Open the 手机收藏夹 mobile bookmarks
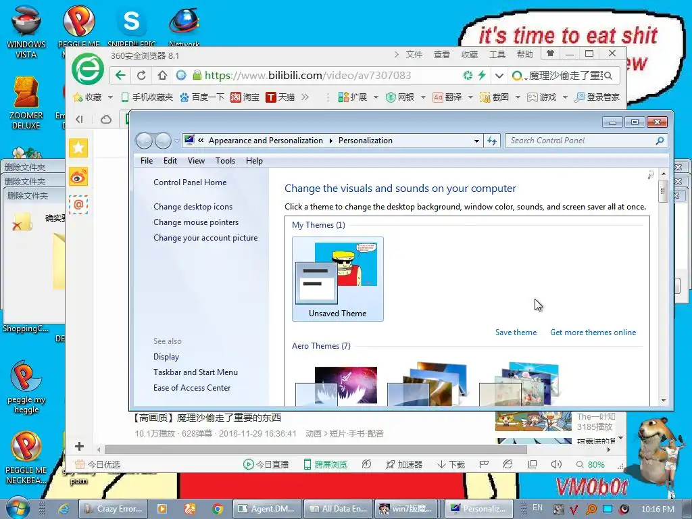The image size is (692, 519). [147, 97]
